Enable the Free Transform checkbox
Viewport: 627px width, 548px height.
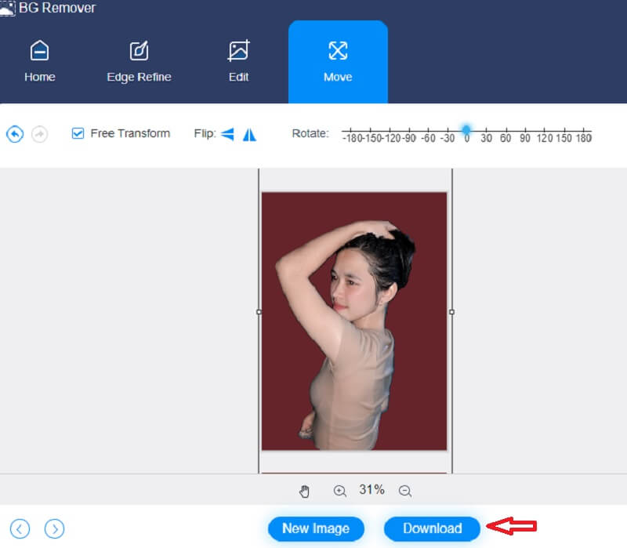77,133
